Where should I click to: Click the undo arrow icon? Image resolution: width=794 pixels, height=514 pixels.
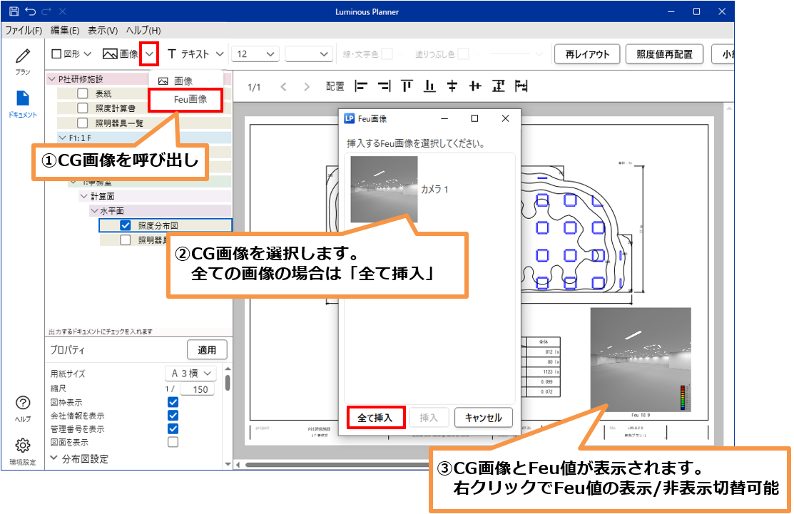click(30, 11)
